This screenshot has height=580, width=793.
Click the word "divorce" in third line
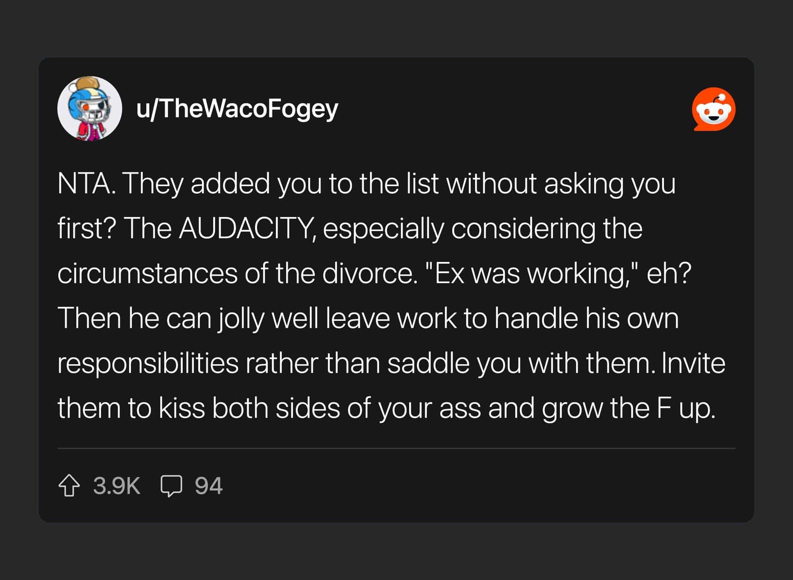pos(366,274)
